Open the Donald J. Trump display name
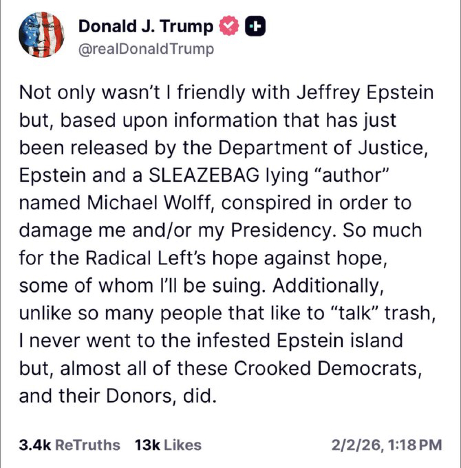The width and height of the screenshot is (461, 468). (x=145, y=27)
